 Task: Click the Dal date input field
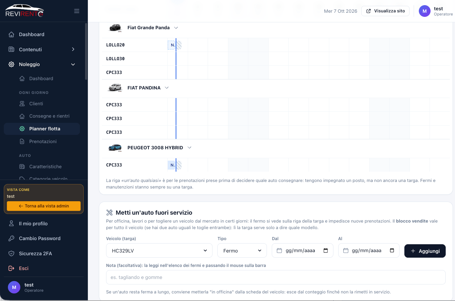[x=302, y=250]
